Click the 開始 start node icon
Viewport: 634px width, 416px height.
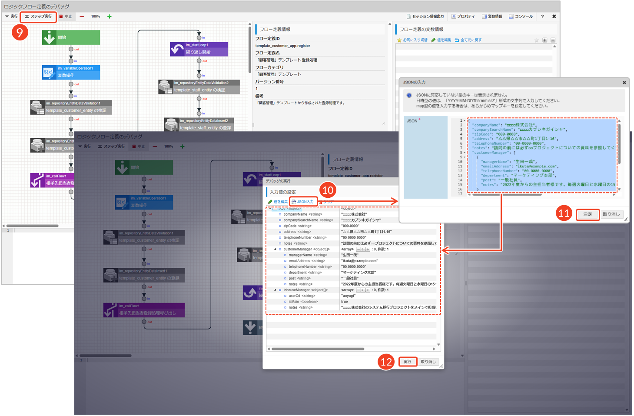coord(49,37)
